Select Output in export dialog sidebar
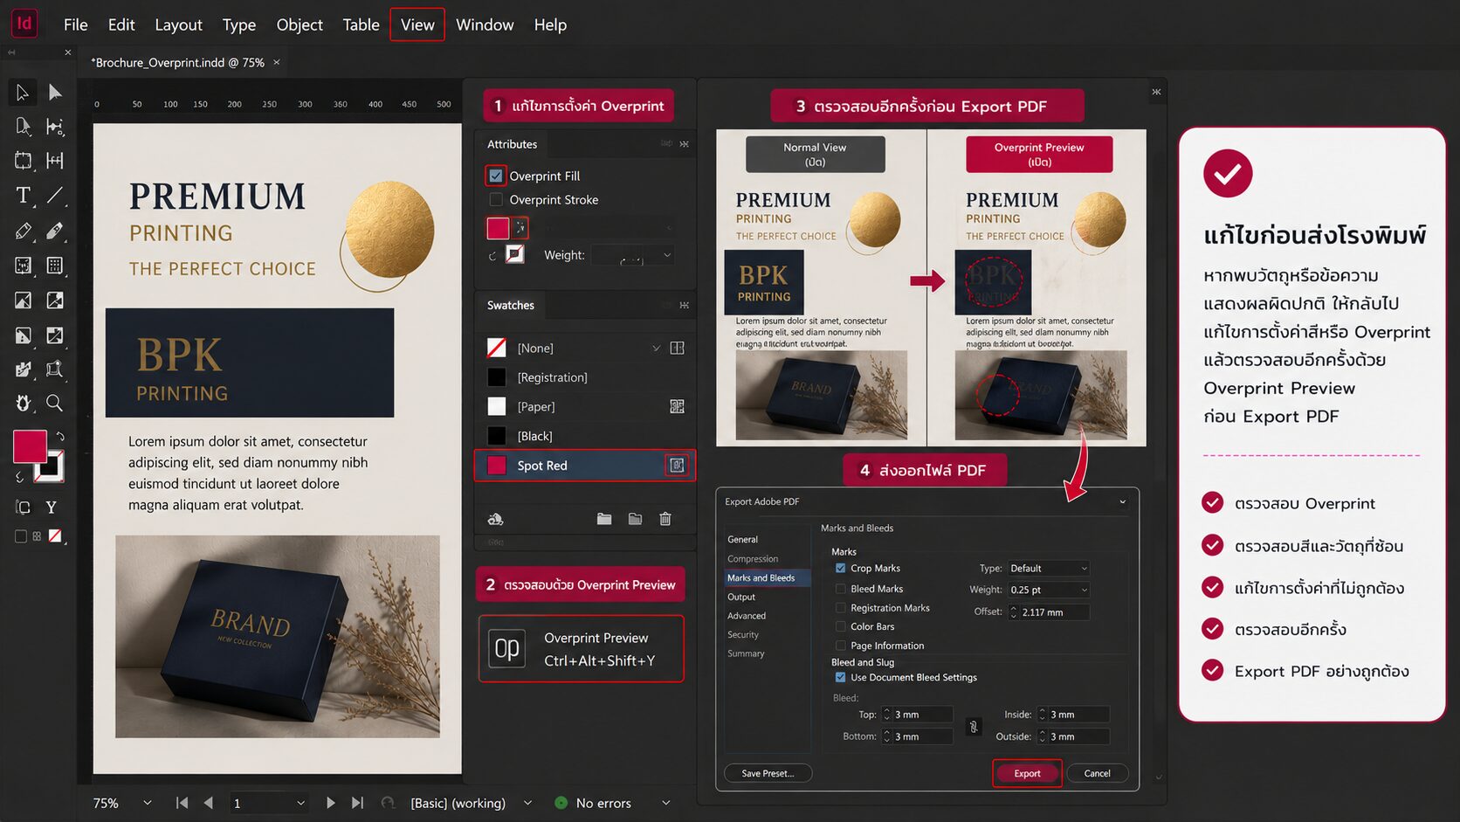Viewport: 1460px width, 822px height. click(741, 598)
